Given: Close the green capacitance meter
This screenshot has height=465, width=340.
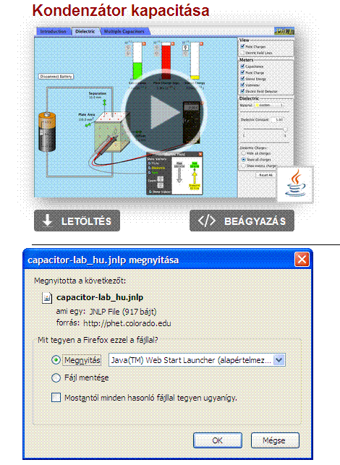Looking at the screenshot, I should click(144, 43).
